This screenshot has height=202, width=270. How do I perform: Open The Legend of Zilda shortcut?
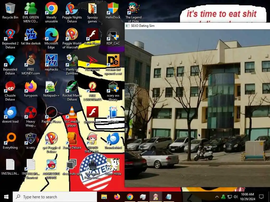tap(133, 12)
